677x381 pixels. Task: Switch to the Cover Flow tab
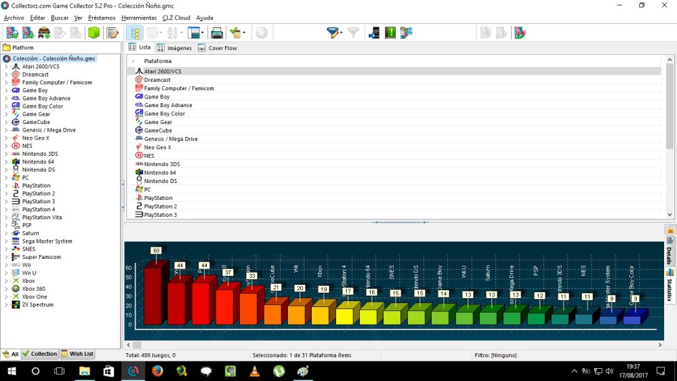(x=218, y=48)
